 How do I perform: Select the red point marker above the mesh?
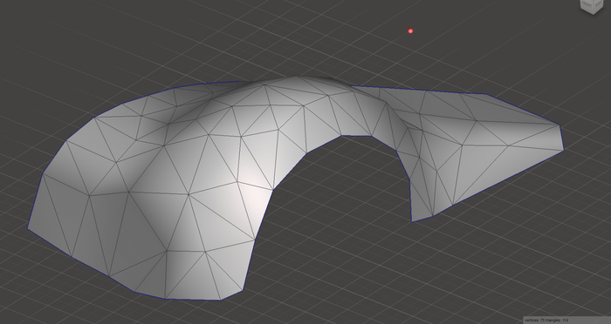click(x=410, y=31)
